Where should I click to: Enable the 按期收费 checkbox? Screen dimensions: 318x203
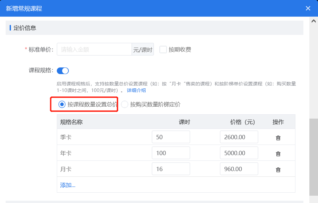pyautogui.click(x=163, y=49)
